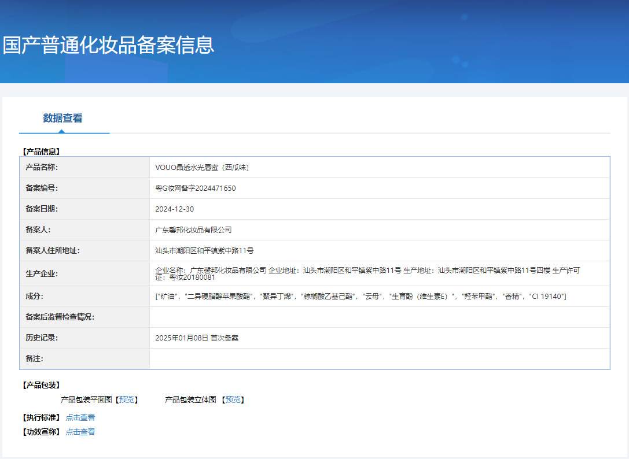Select the 数据查看 tab
This screenshot has height=459, width=629.
click(x=62, y=119)
